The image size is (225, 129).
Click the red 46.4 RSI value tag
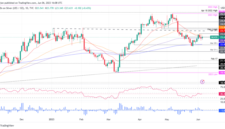(222, 94)
